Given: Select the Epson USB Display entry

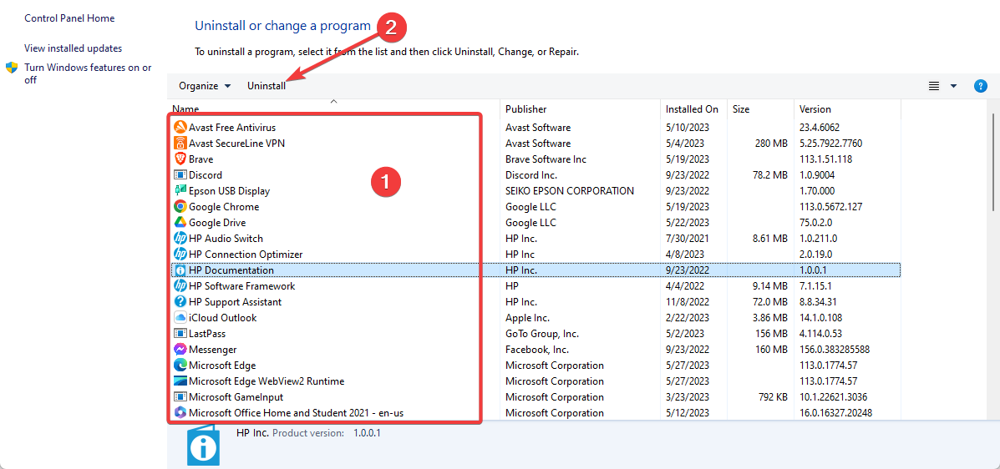Looking at the screenshot, I should (229, 190).
